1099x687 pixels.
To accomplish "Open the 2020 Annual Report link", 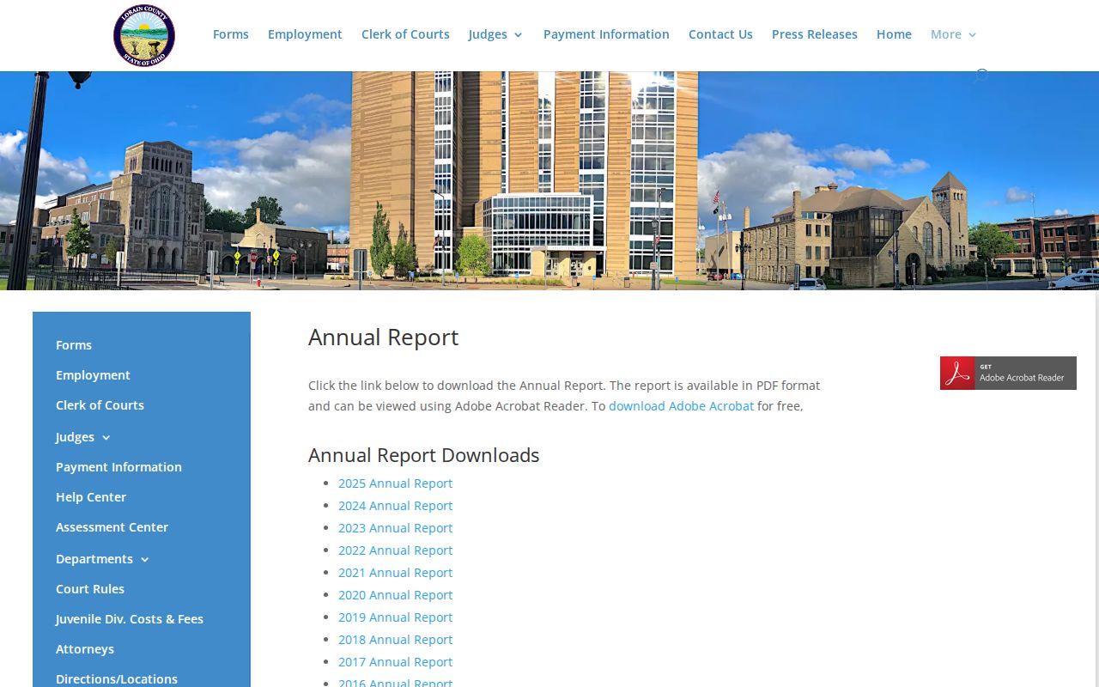I will 395,595.
